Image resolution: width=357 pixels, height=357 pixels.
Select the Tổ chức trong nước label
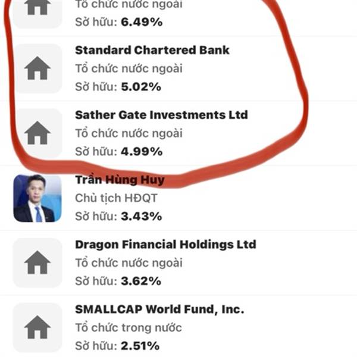[129, 327]
